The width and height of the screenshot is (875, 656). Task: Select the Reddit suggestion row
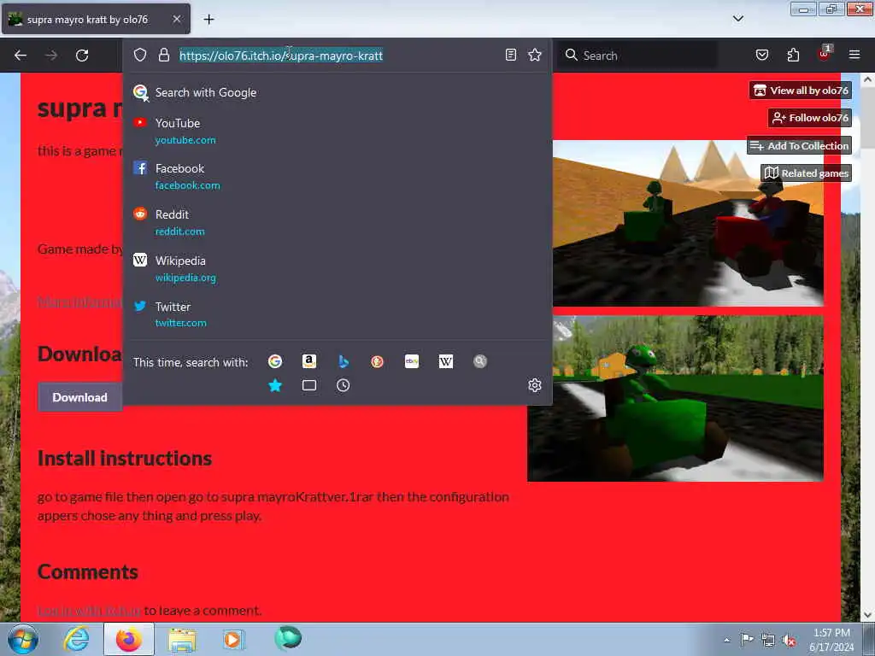(338, 223)
